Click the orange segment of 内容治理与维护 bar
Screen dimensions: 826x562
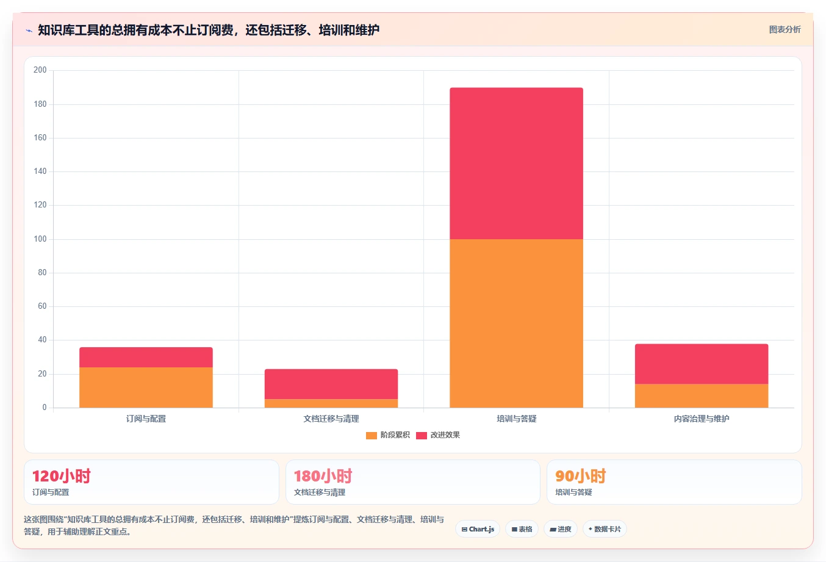point(702,395)
